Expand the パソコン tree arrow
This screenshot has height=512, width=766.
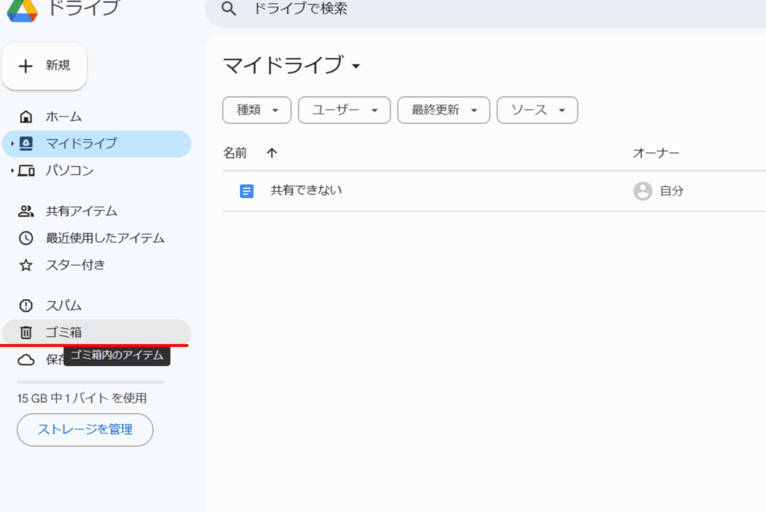pyautogui.click(x=13, y=171)
